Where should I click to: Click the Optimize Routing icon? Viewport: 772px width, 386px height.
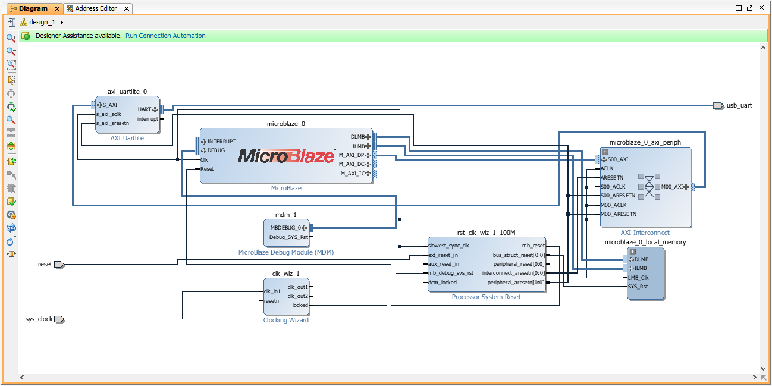tap(11, 254)
